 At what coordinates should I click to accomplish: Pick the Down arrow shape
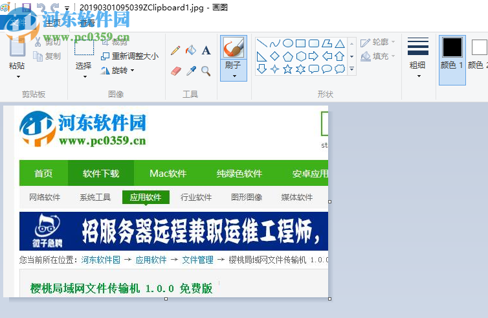pyautogui.click(x=261, y=69)
